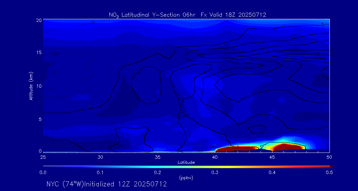358x191 pixels.
Task: Click the '(ppbv)' units label
Action: [x=186, y=178]
